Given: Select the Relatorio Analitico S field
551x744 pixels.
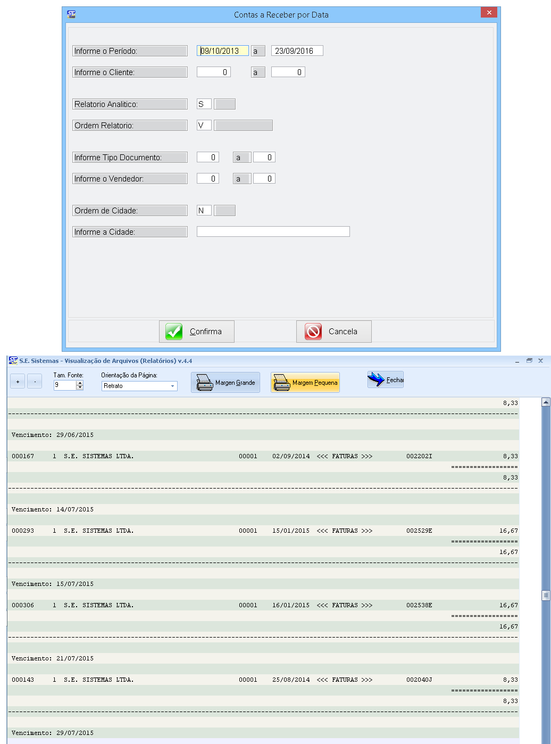Looking at the screenshot, I should click(204, 104).
